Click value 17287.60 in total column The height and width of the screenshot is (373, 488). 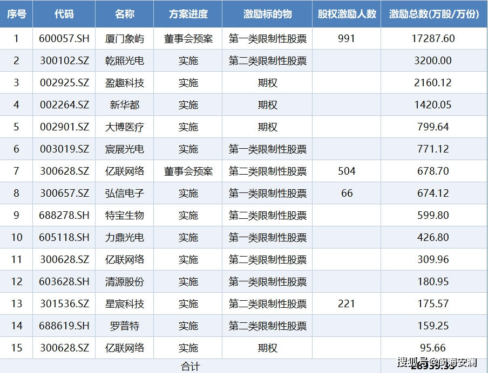[x=433, y=39]
